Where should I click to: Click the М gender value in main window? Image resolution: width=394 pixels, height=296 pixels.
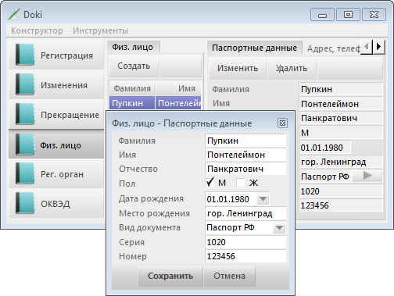click(341, 133)
